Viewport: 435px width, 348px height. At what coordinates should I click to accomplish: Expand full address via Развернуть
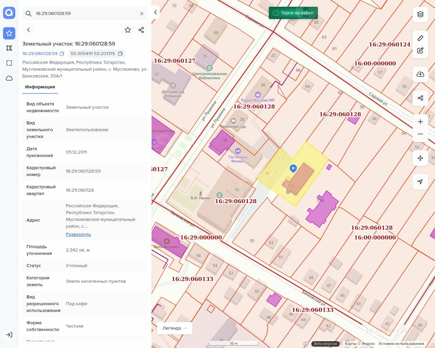78,234
